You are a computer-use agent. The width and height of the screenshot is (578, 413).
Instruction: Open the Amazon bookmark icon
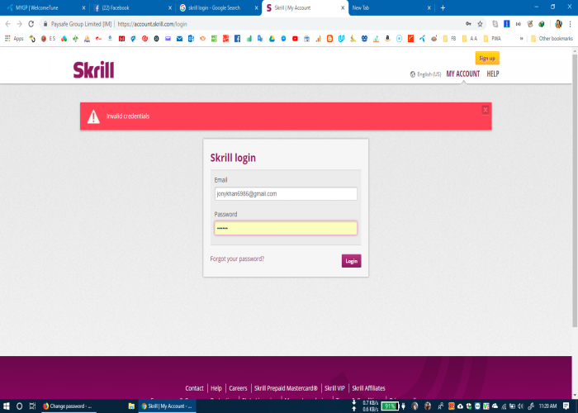pos(387,38)
